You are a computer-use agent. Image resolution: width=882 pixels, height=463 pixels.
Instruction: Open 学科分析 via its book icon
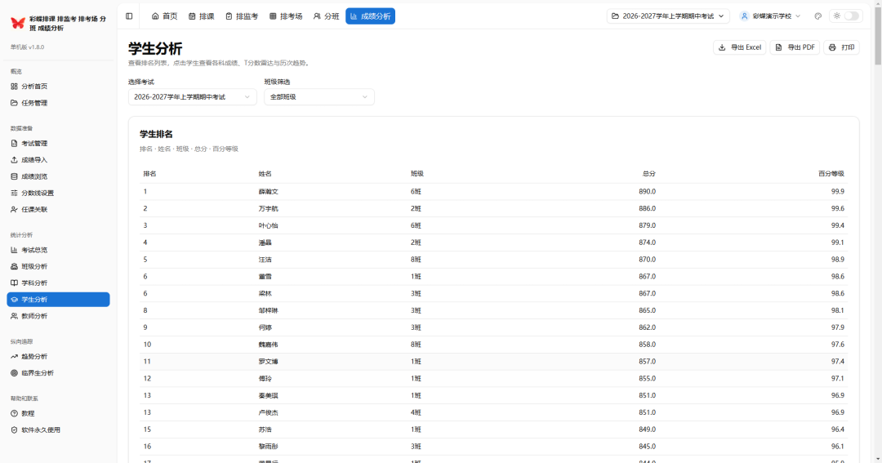click(14, 283)
